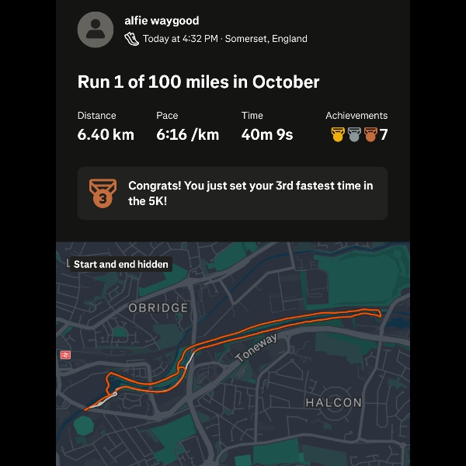466x466 pixels.
Task: Select the silver trophy achievement icon
Action: click(354, 134)
